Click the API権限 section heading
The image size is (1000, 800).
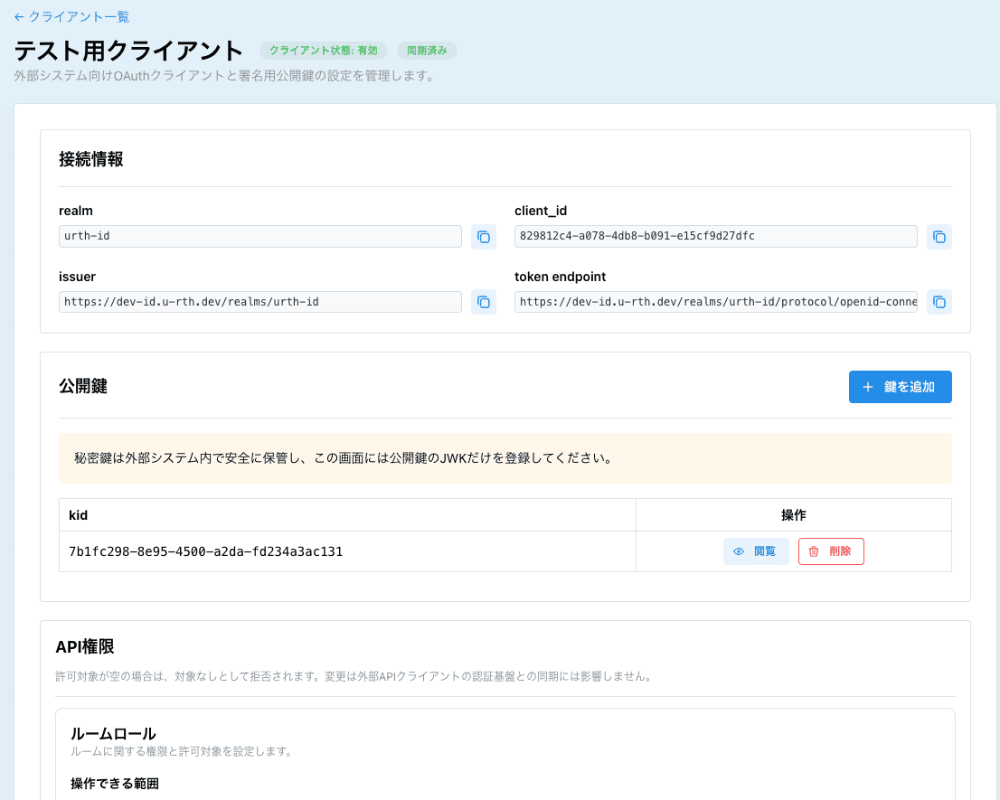pos(85,646)
